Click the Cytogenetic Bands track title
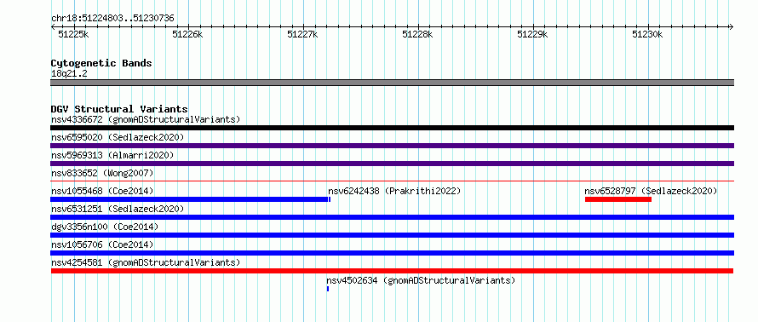 point(101,63)
